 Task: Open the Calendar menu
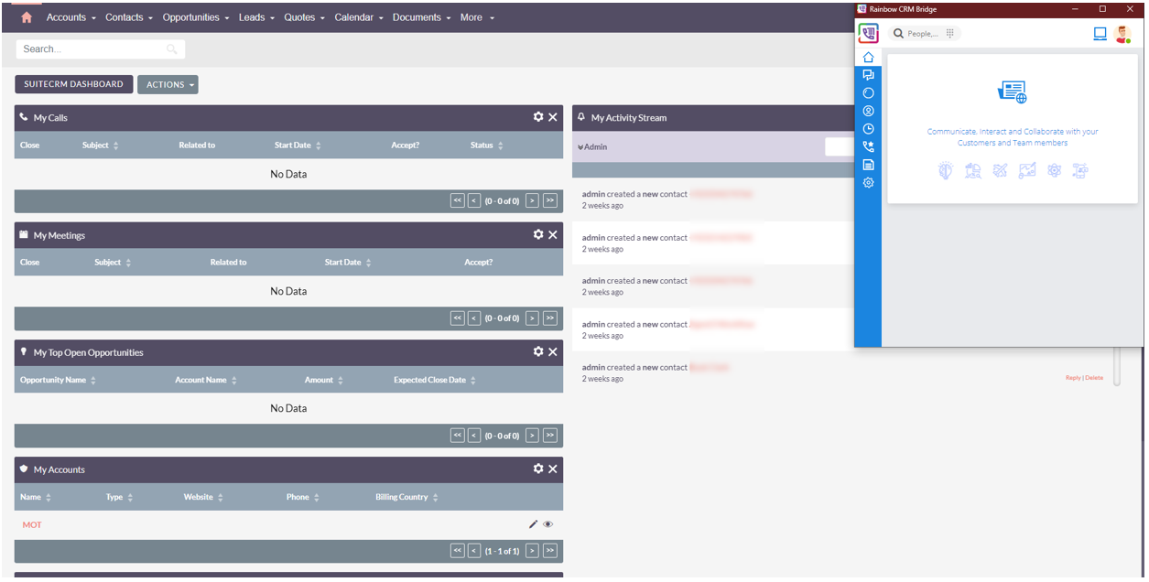tap(359, 17)
